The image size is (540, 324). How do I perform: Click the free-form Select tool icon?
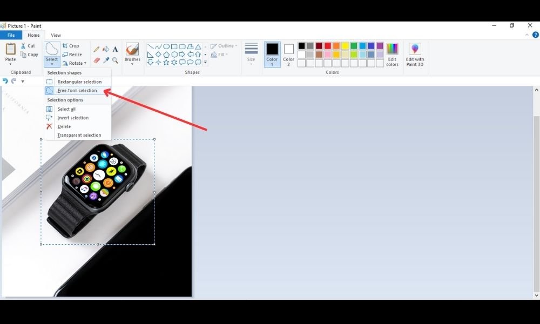pyautogui.click(x=52, y=49)
